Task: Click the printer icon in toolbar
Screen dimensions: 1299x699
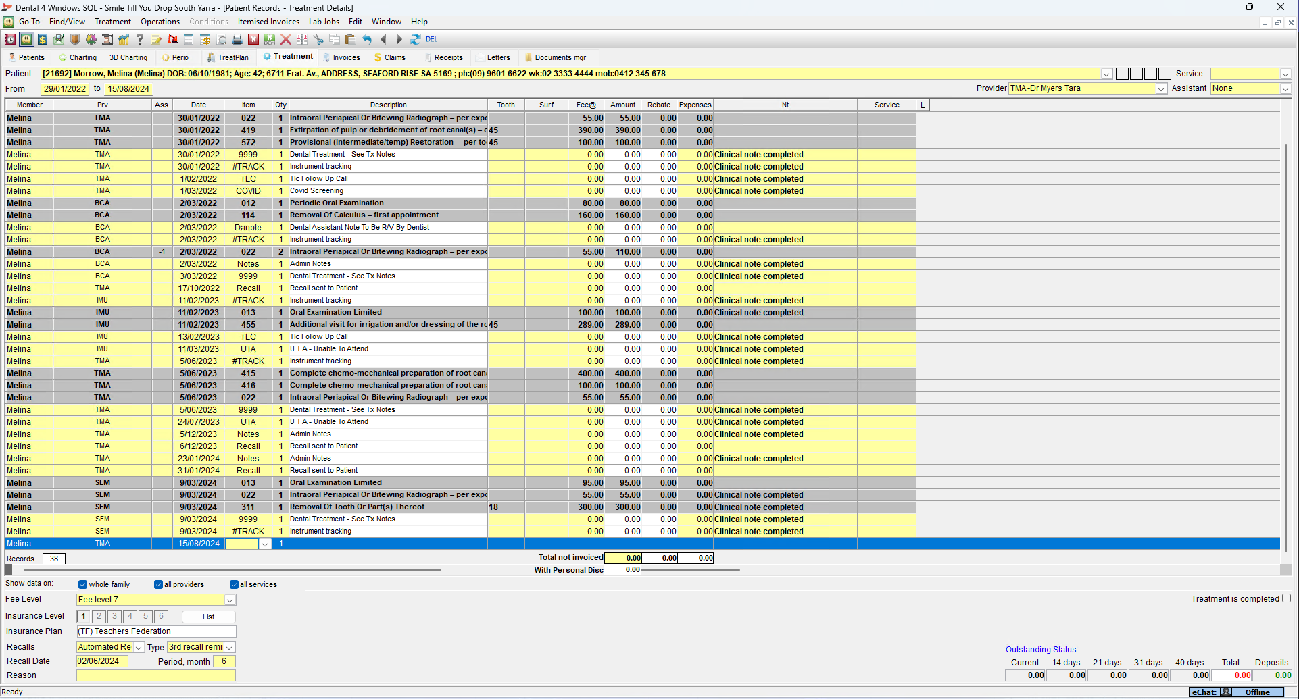Action: [237, 40]
